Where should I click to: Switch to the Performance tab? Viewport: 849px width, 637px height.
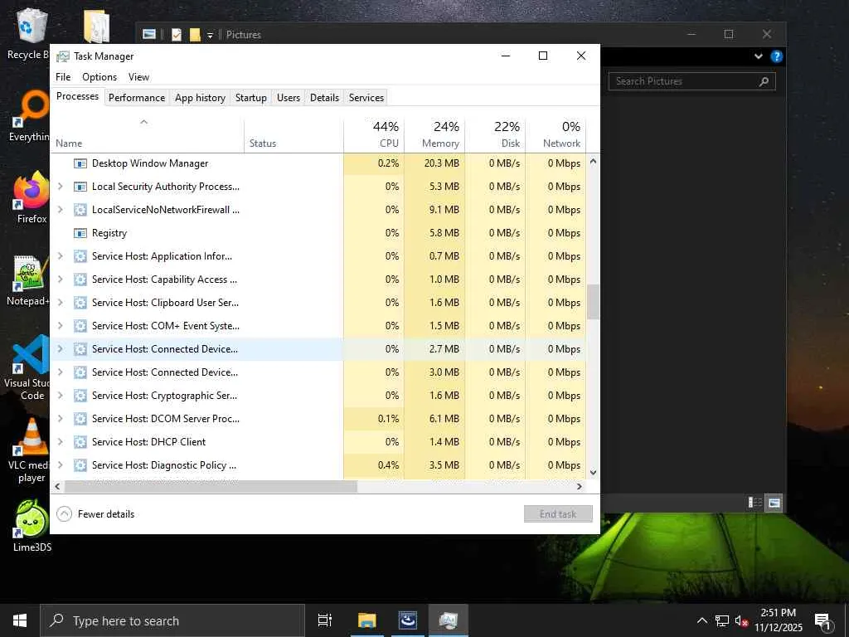pyautogui.click(x=137, y=98)
